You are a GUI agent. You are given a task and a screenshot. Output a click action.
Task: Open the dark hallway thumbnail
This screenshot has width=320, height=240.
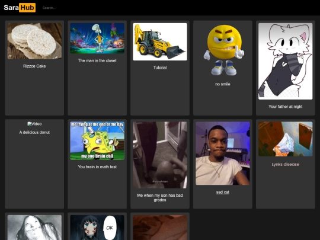tap(160, 155)
